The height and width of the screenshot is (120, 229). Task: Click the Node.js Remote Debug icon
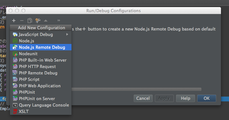tap(15, 47)
